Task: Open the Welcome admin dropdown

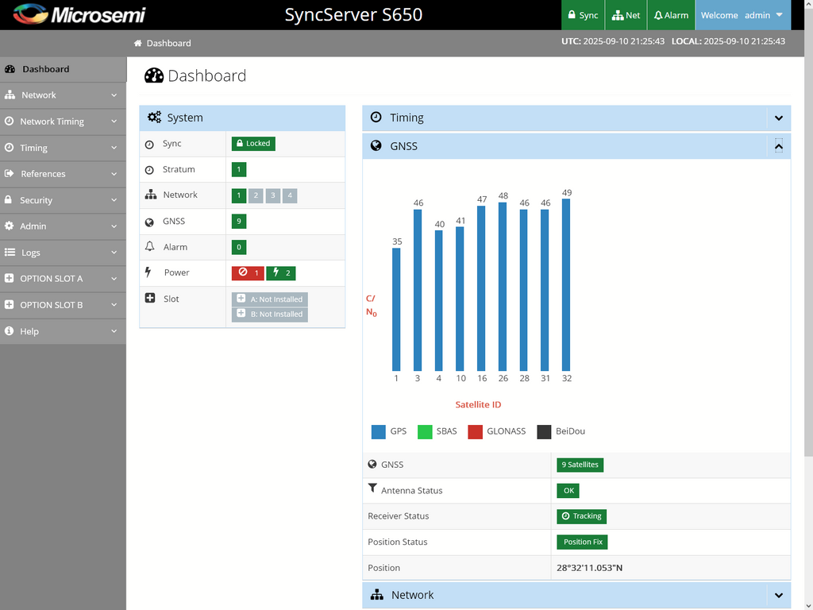Action: [x=743, y=15]
